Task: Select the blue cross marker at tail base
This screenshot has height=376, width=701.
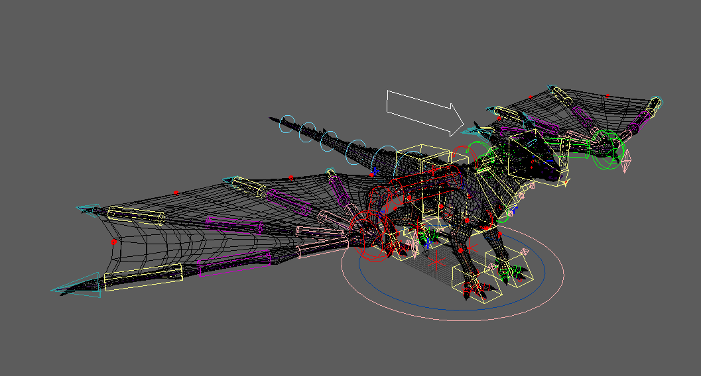Action: (x=375, y=171)
